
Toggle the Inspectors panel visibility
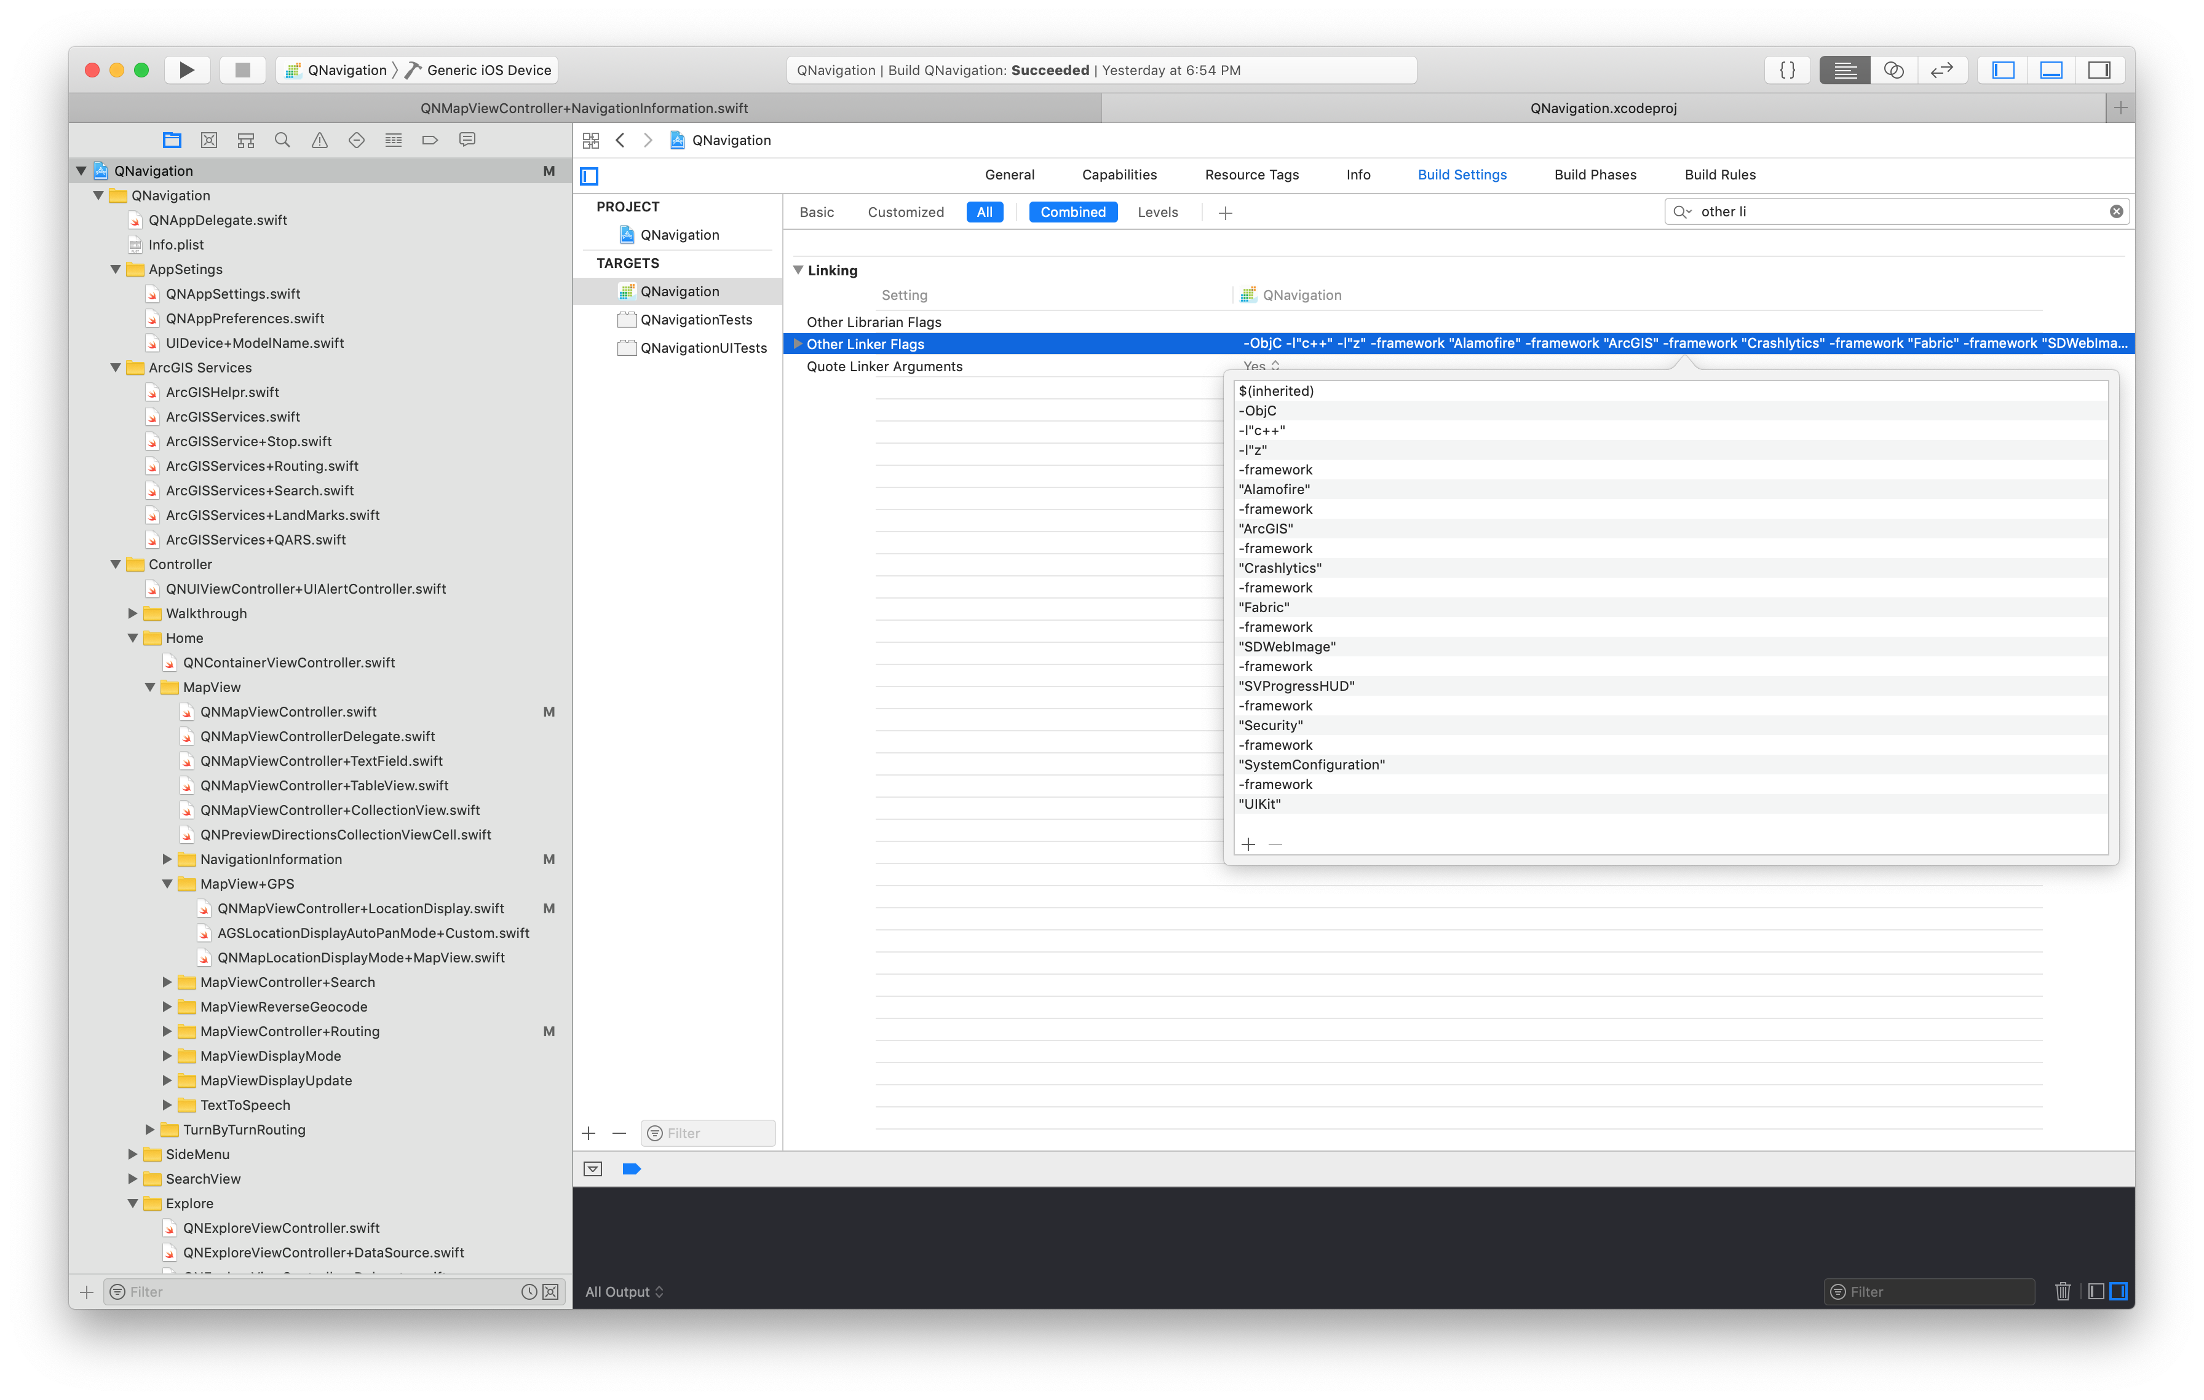point(2099,71)
